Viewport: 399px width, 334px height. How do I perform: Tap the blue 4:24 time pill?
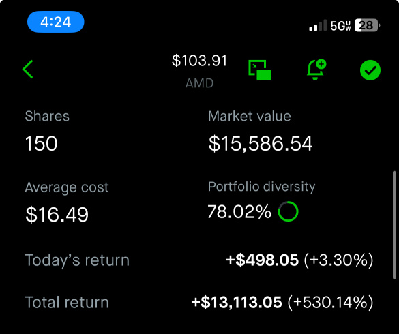(56, 22)
